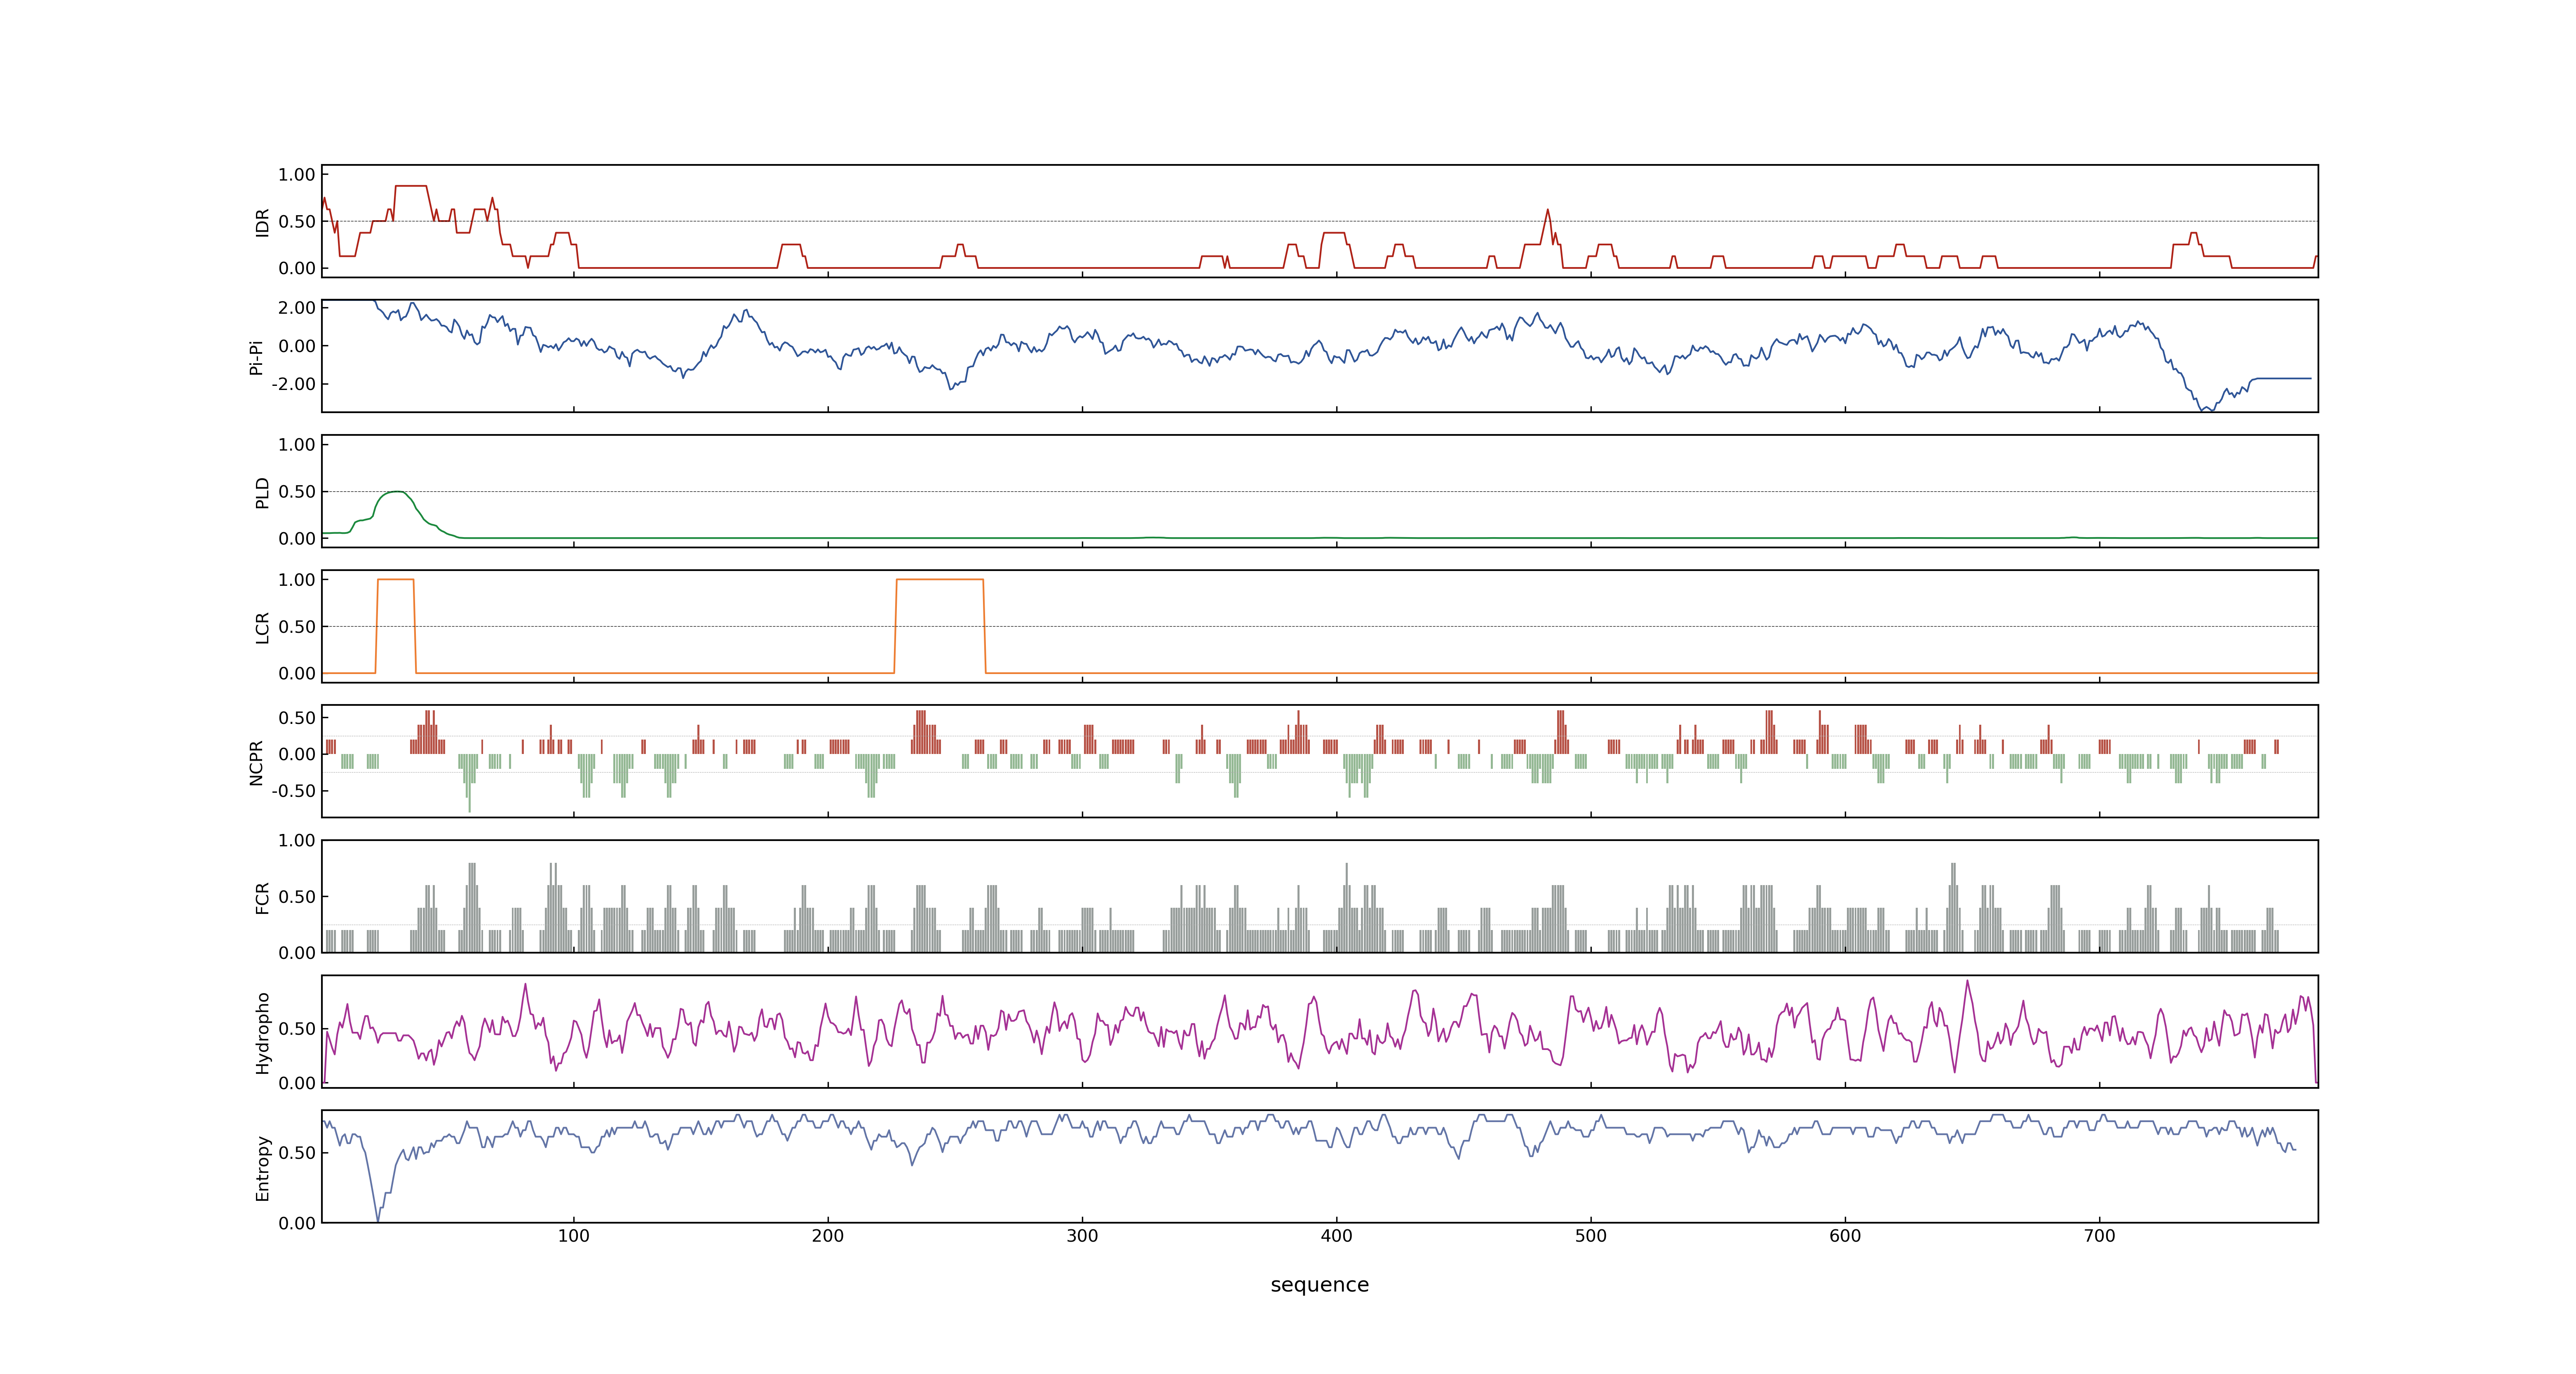Select the LCR axis label
The width and height of the screenshot is (2576, 1374).
coord(262,627)
